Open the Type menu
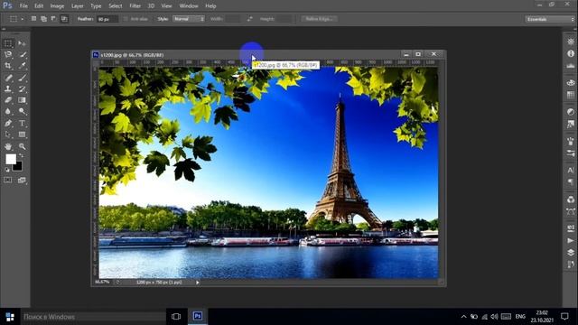578x325 pixels. pos(96,6)
